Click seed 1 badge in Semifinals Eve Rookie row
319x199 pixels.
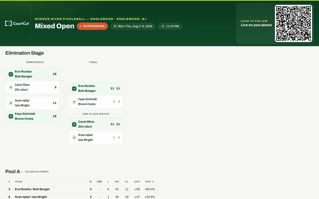click(11, 74)
